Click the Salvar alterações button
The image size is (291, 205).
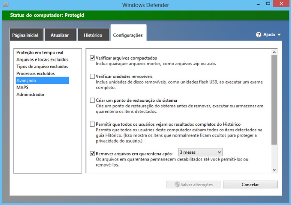click(x=194, y=184)
